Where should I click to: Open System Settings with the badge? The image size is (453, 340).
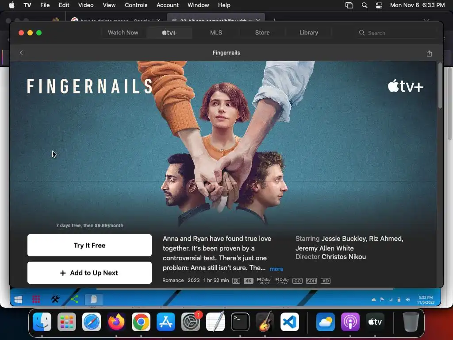pos(191,322)
